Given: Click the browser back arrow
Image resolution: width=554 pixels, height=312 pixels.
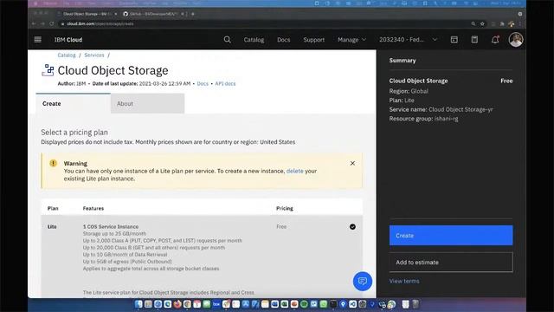Looking at the screenshot, I should point(34,23).
